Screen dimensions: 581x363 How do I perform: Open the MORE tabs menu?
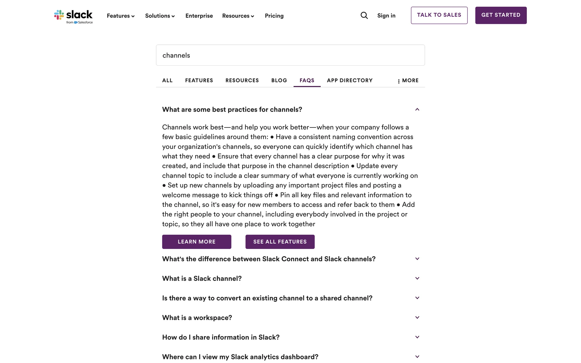point(408,80)
